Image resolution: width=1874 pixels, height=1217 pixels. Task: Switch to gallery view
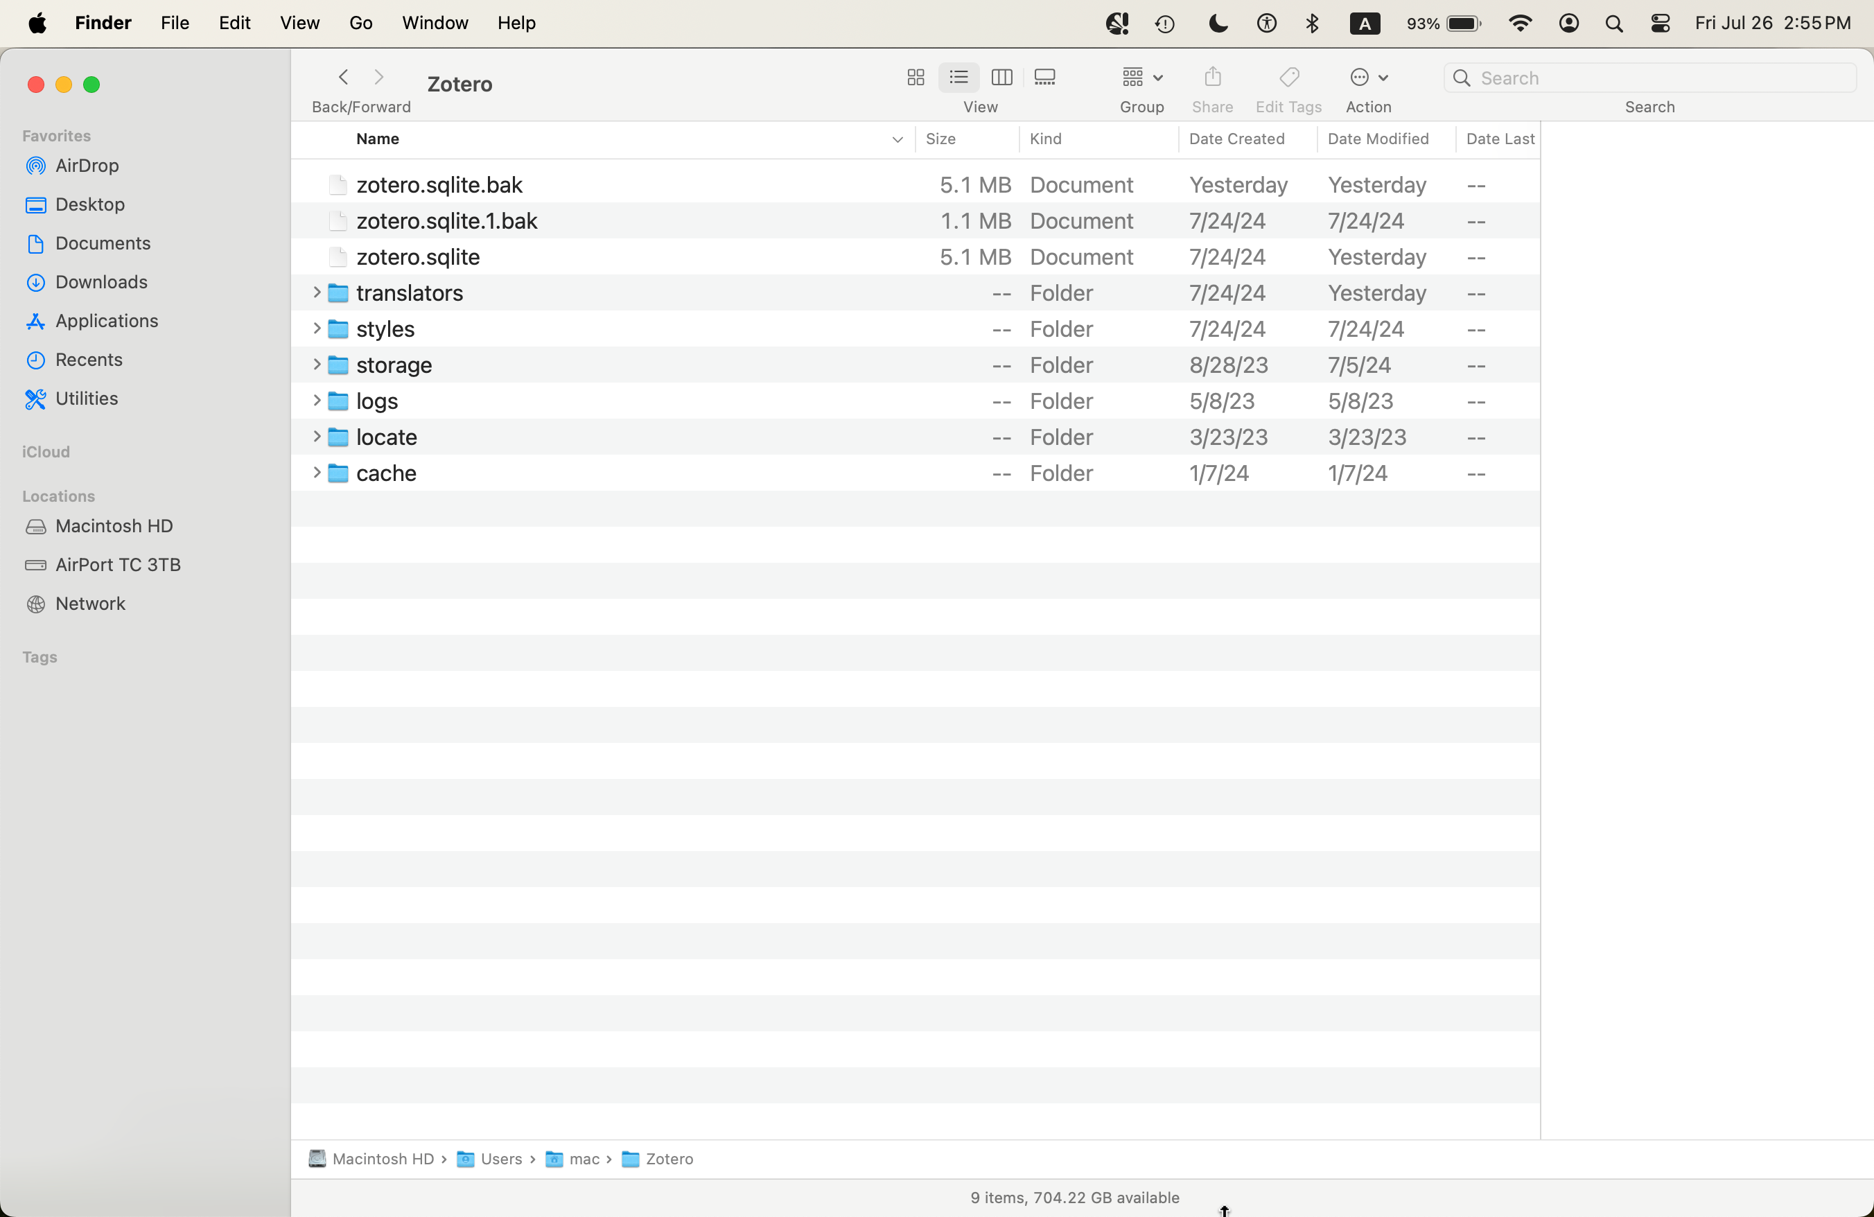pyautogui.click(x=1045, y=77)
